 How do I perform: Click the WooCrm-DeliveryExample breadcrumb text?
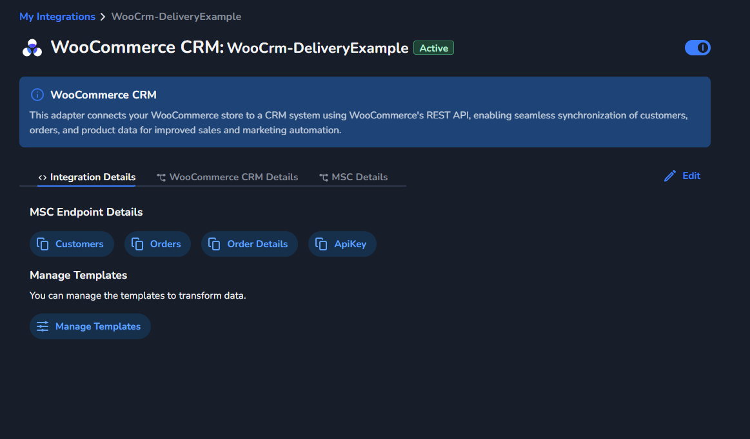(x=176, y=17)
